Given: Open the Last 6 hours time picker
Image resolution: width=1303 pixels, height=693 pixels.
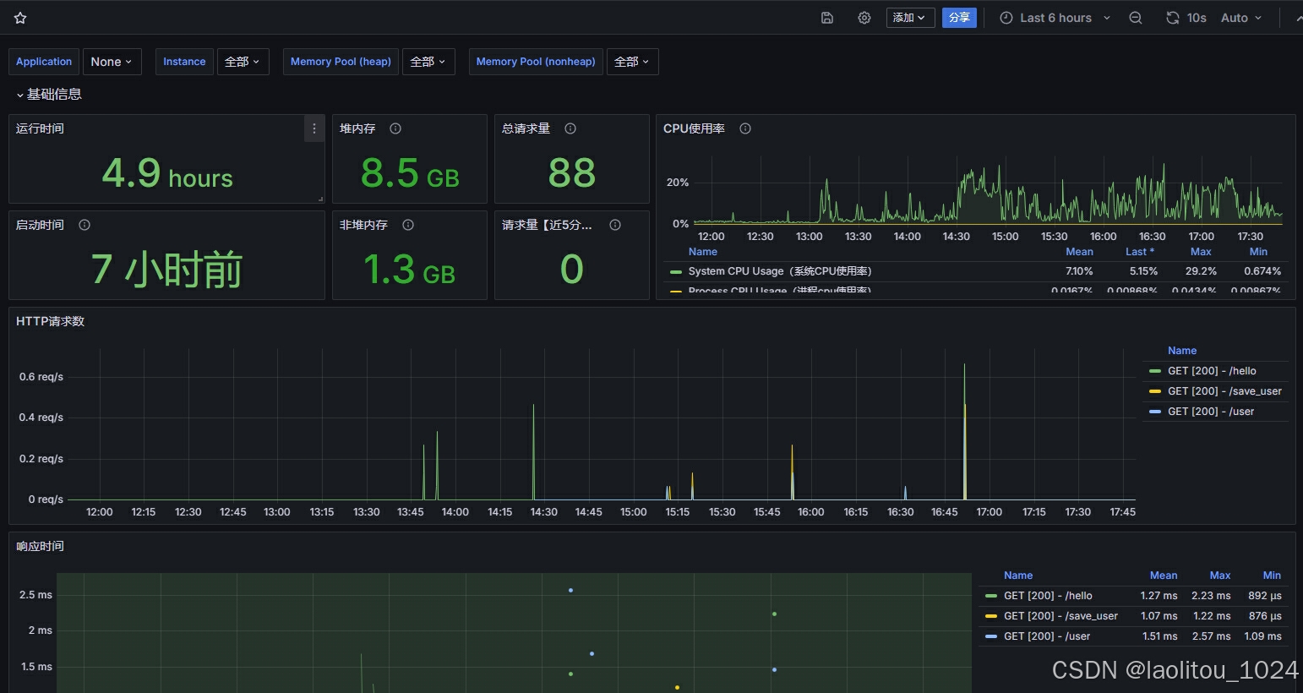Looking at the screenshot, I should (x=1055, y=18).
